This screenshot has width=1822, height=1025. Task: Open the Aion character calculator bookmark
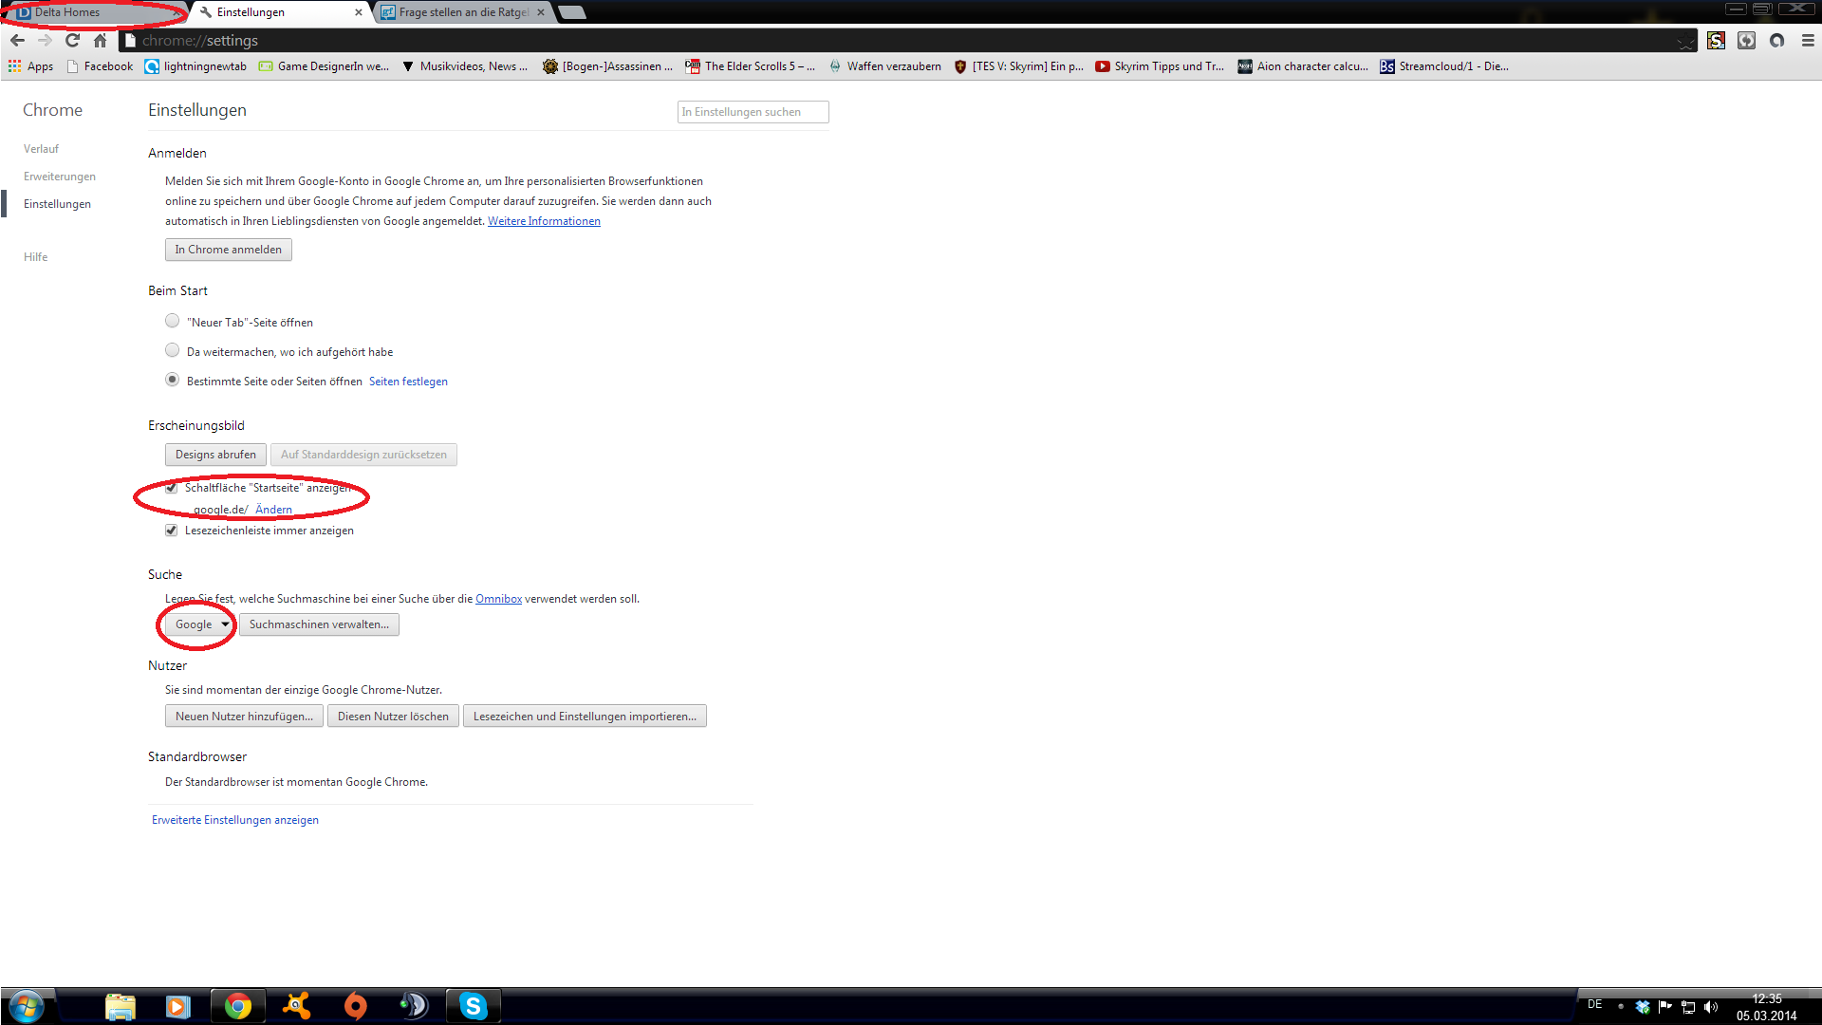tap(1303, 66)
